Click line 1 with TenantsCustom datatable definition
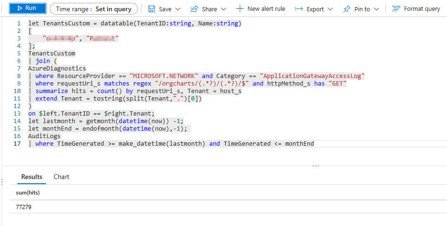447x226 pixels. click(135, 23)
